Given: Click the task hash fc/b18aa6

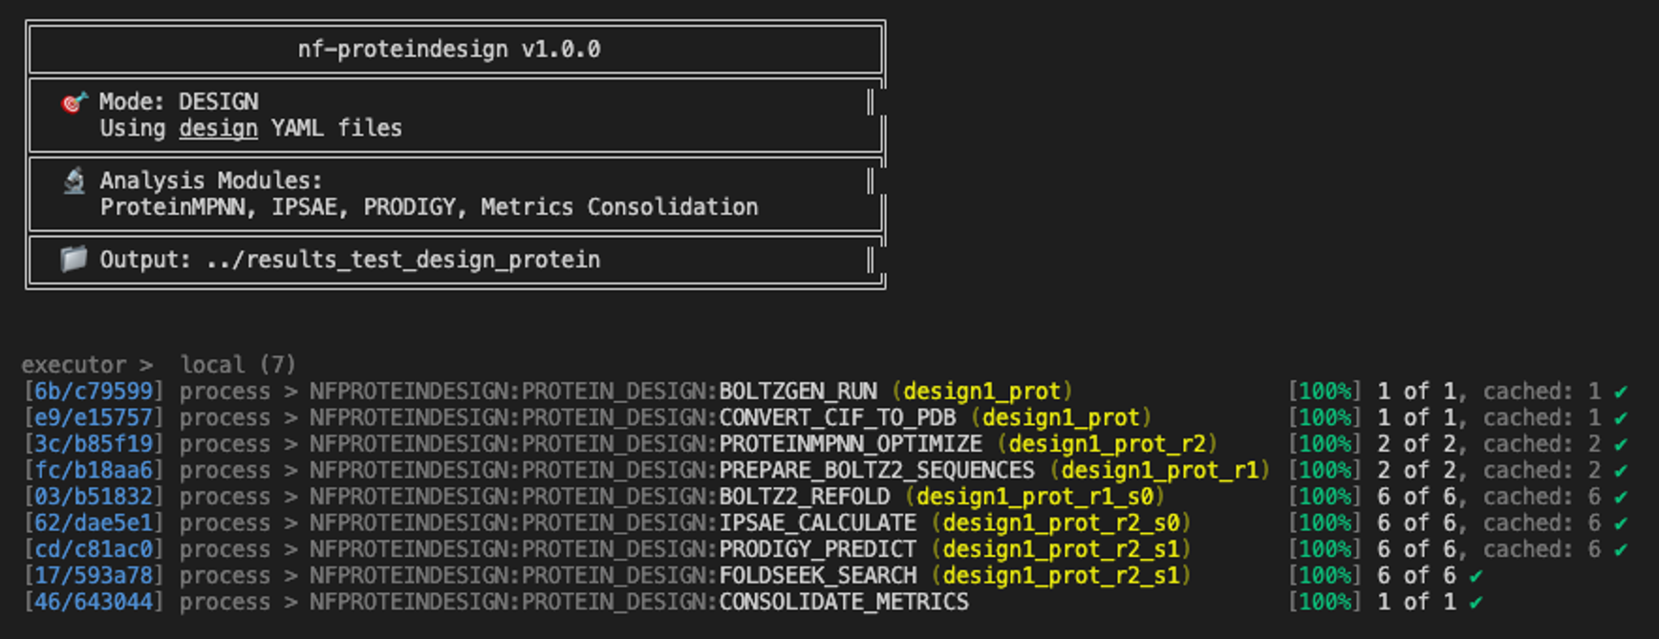Looking at the screenshot, I should tap(94, 471).
